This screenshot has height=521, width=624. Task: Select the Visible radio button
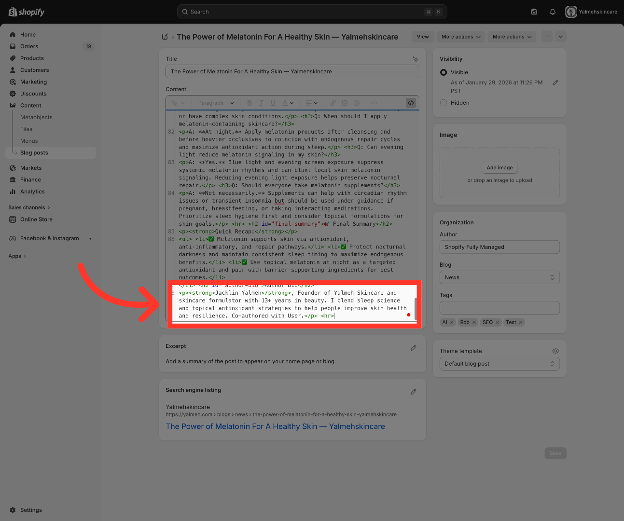[444, 72]
